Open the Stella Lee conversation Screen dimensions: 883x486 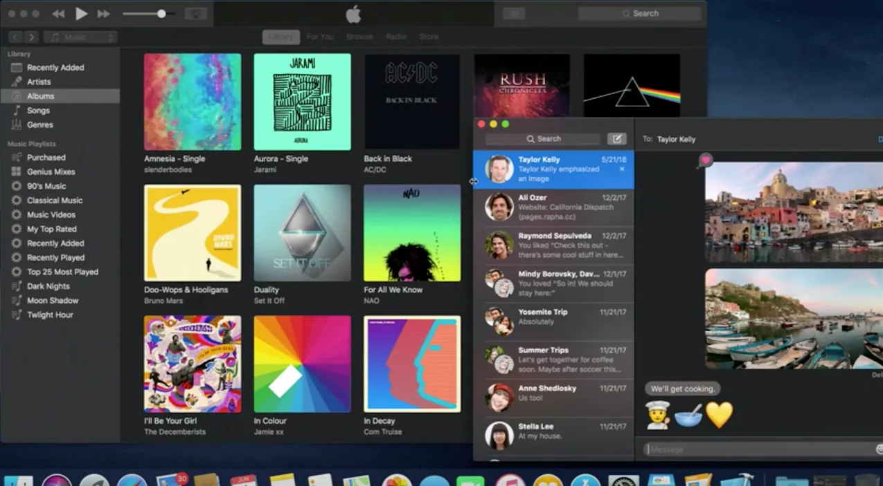click(553, 436)
